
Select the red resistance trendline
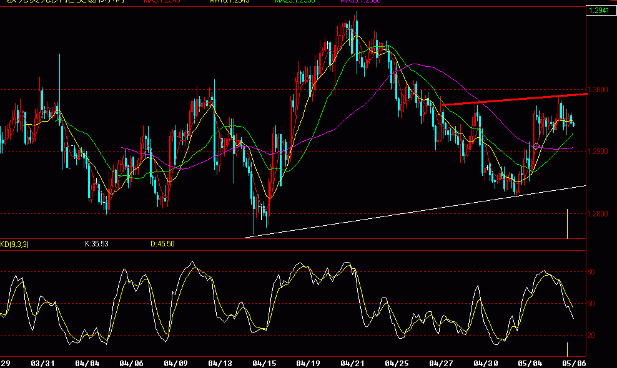pyautogui.click(x=515, y=99)
